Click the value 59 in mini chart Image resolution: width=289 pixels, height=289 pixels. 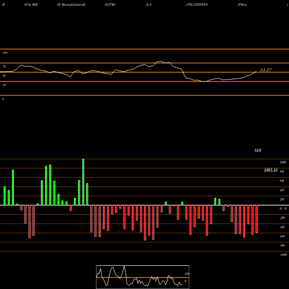click(x=187, y=274)
